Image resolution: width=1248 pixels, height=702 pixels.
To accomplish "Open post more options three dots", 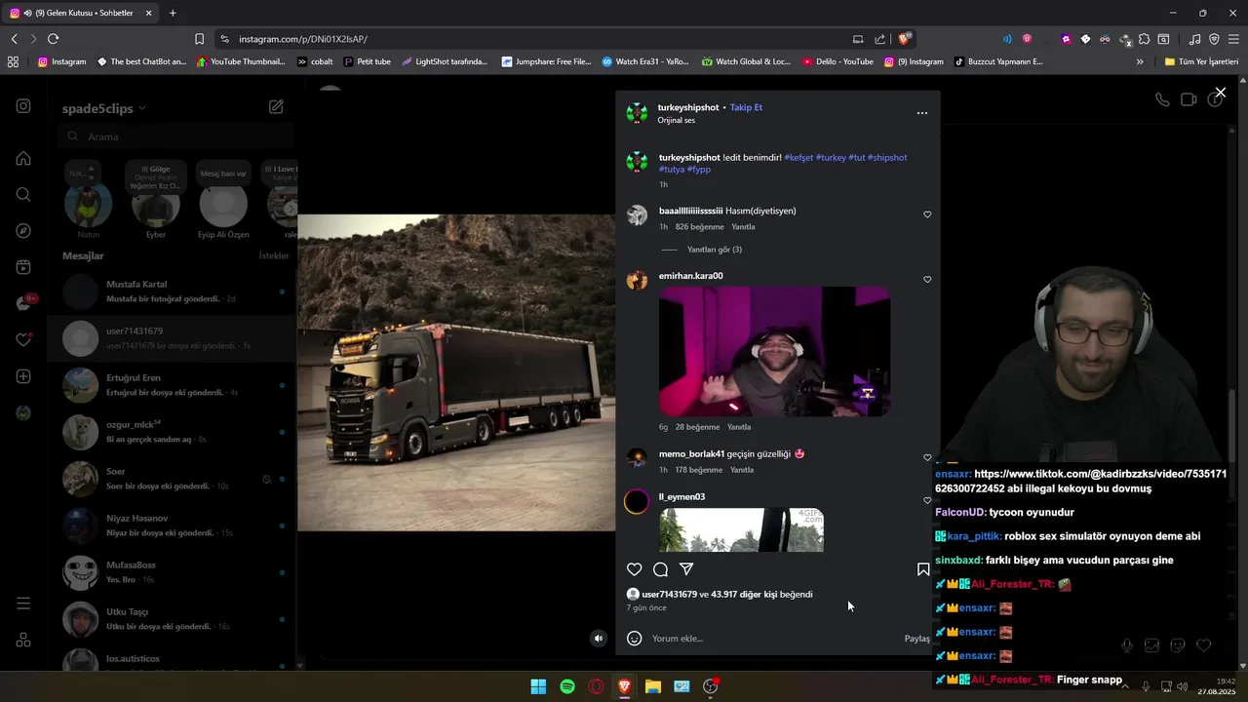I will [x=922, y=113].
